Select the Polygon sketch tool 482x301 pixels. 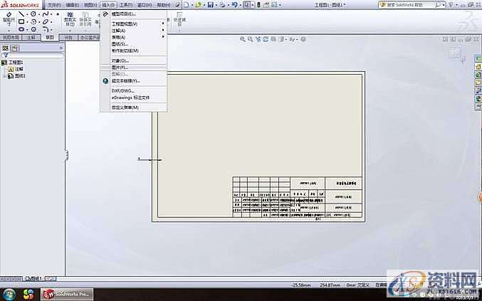point(33,29)
